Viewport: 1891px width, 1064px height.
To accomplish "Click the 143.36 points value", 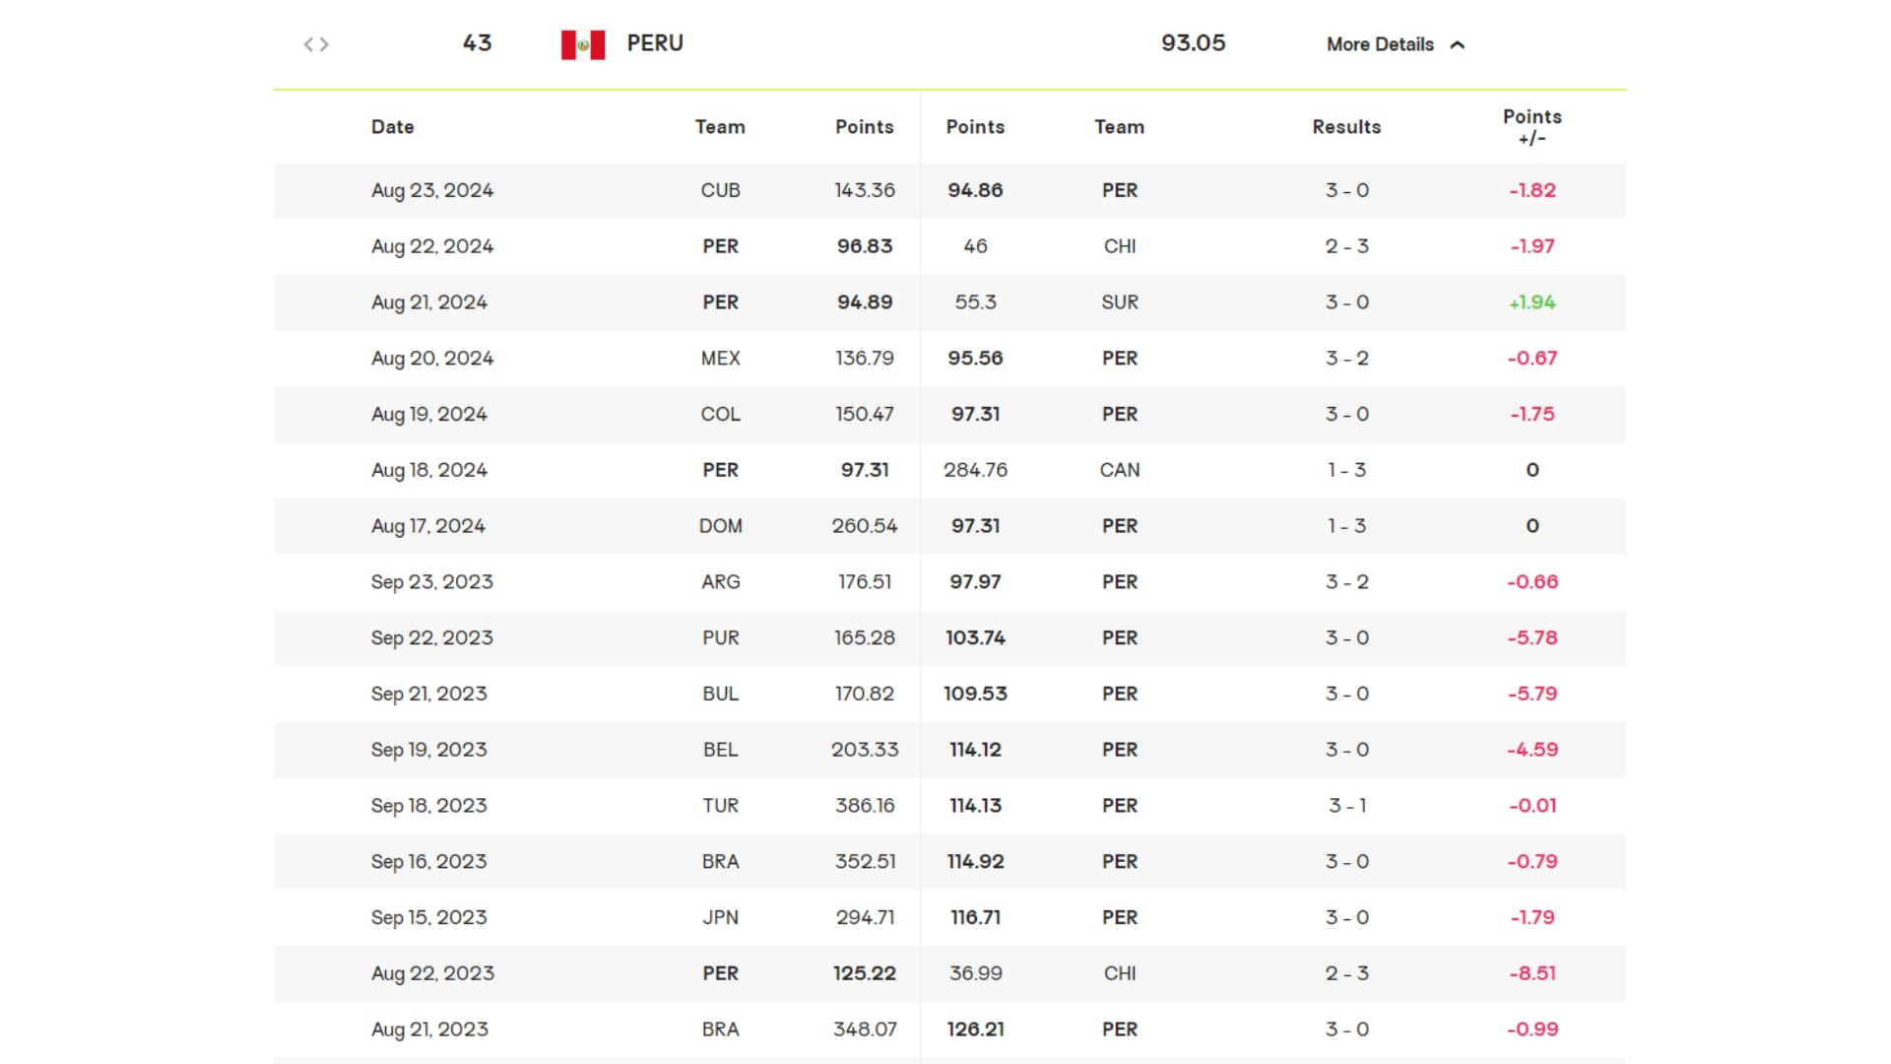I will 865,190.
